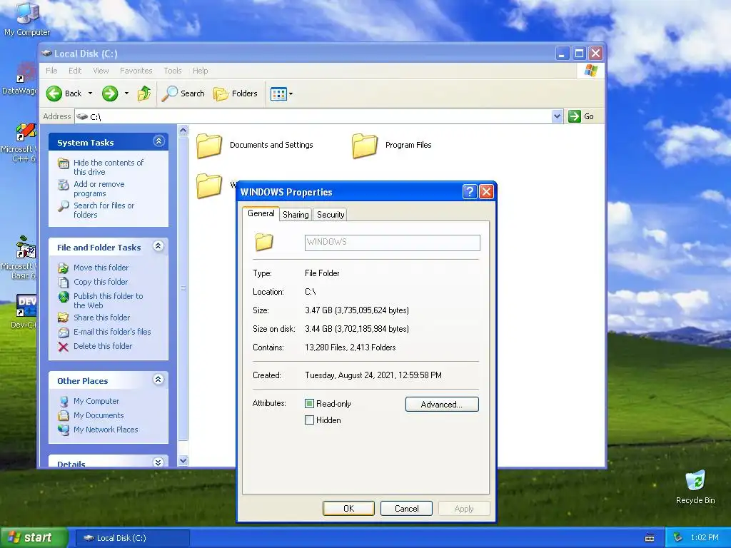Open the File menu
This screenshot has height=548, width=731.
(x=51, y=71)
